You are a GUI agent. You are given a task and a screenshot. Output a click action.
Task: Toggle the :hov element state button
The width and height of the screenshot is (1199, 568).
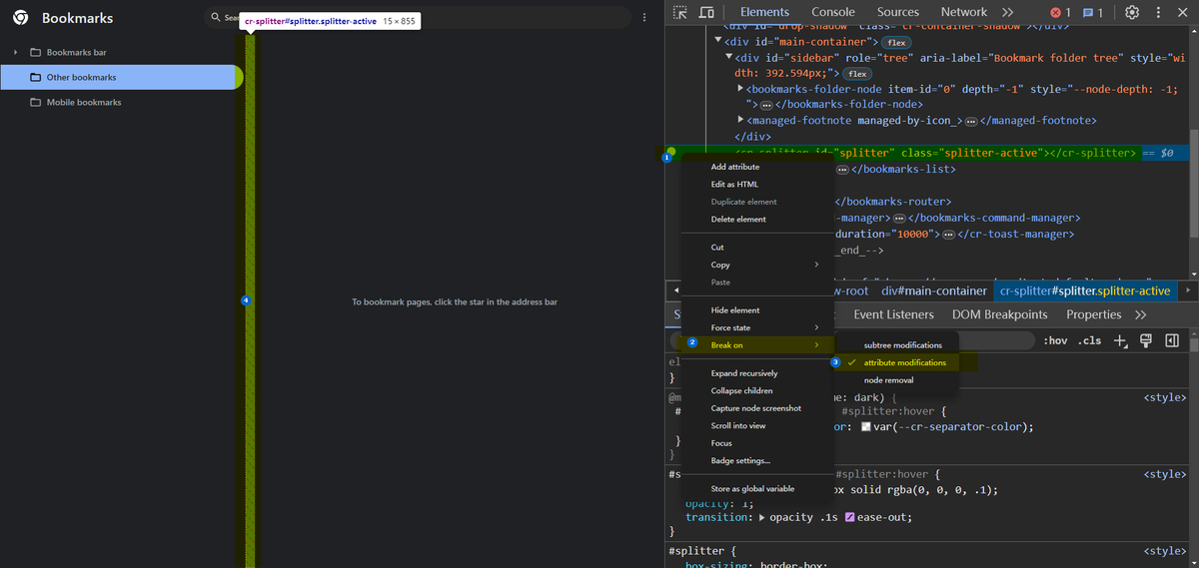click(x=1054, y=340)
